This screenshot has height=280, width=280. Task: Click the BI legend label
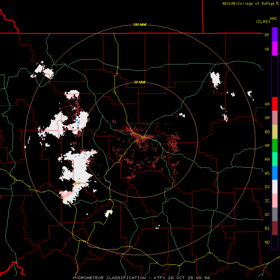tap(267, 228)
